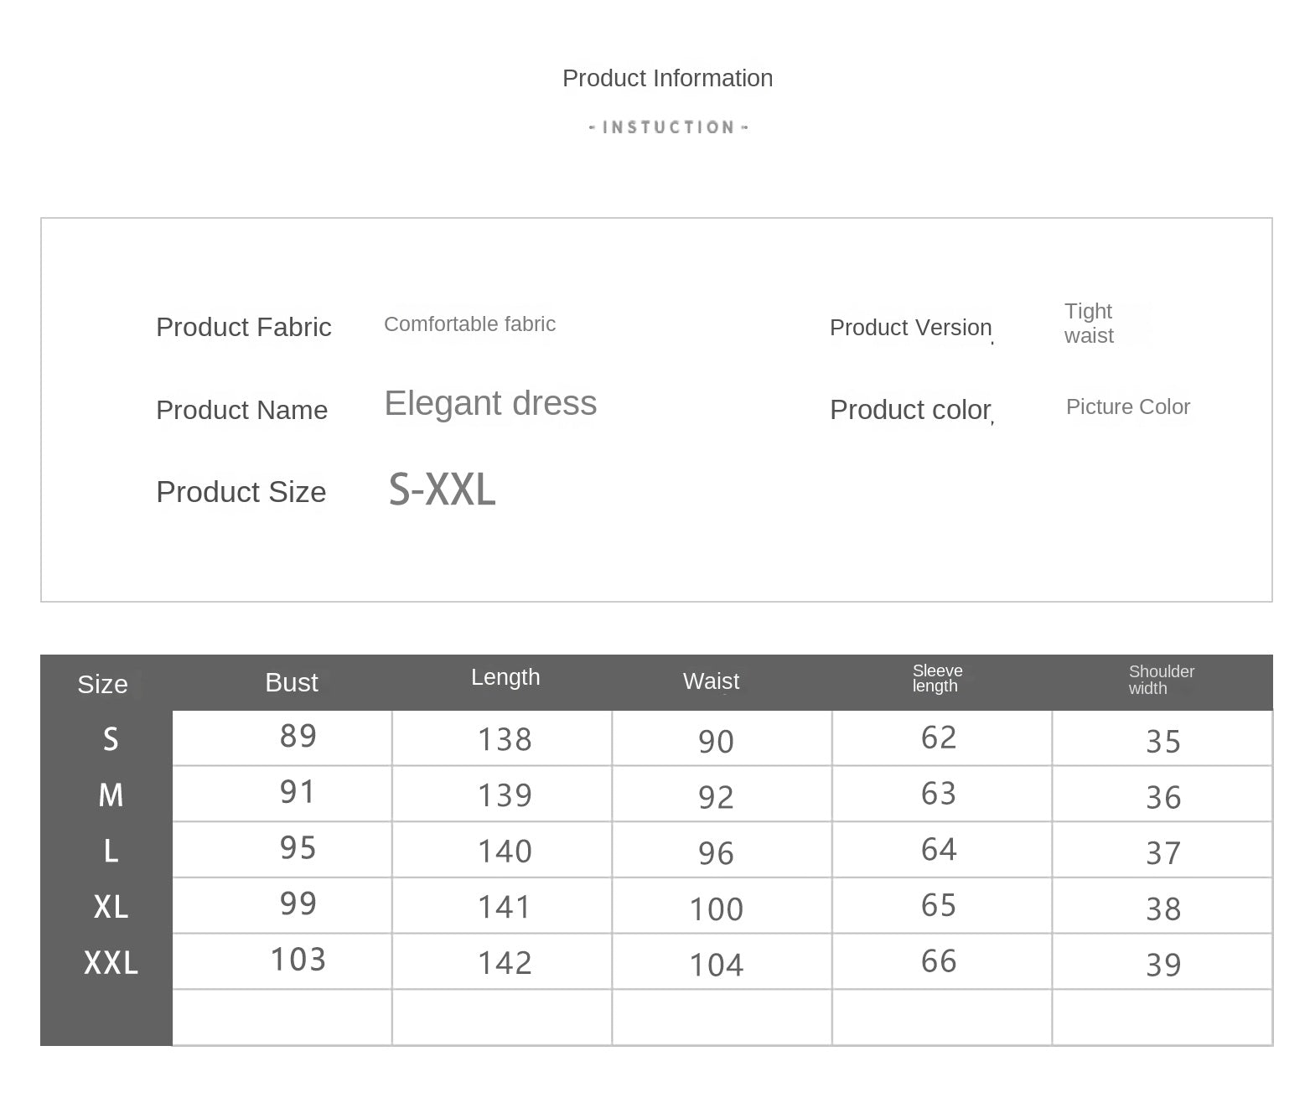
Task: Click sleeve length value 66 for XXL
Action: 939,961
